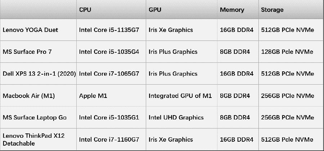Click the Intel UHD Graphics cell
The image size is (324, 151).
[176, 118]
